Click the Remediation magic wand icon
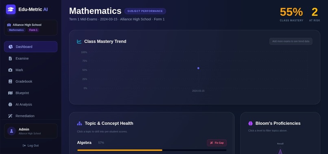 (10, 116)
